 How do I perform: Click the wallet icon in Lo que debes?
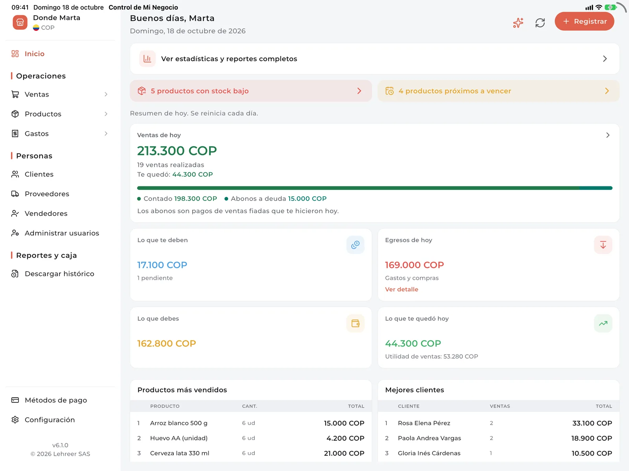point(355,323)
